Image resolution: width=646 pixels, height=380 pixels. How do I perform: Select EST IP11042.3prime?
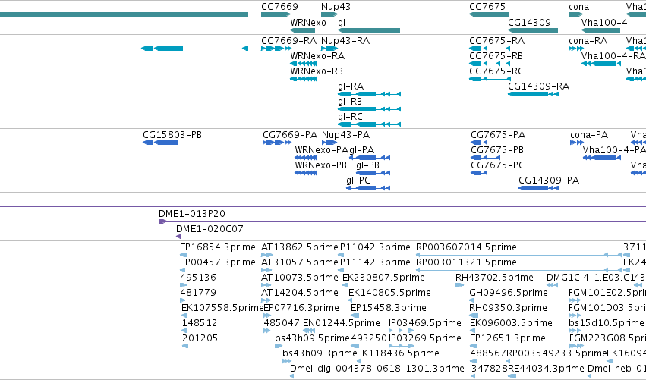point(340,256)
